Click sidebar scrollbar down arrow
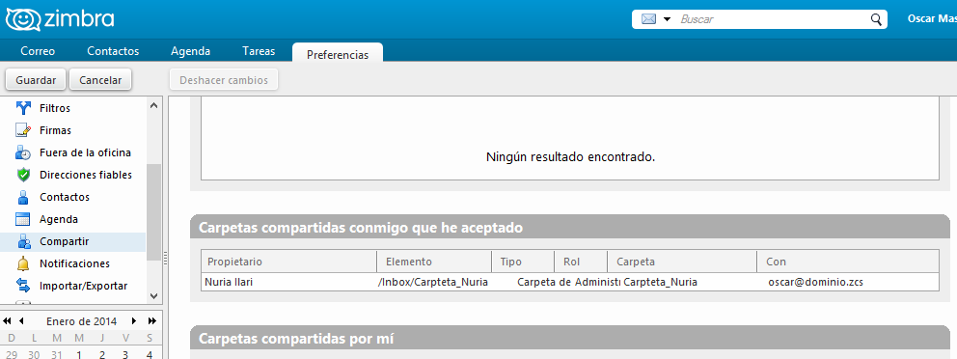The height and width of the screenshot is (359, 957). [x=153, y=295]
